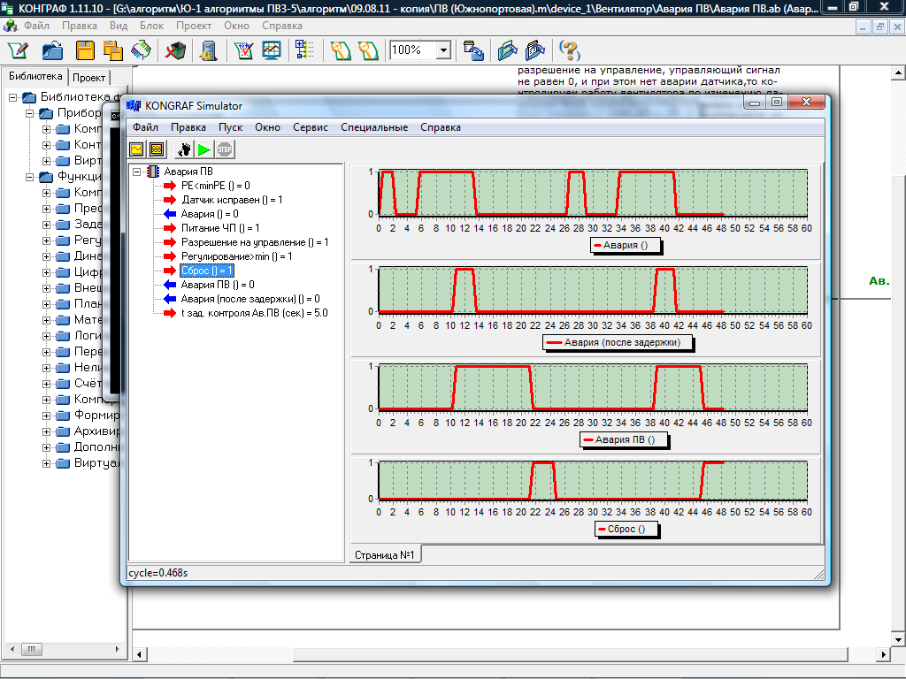Click the 1010 checkmark verify icon

coord(244,50)
